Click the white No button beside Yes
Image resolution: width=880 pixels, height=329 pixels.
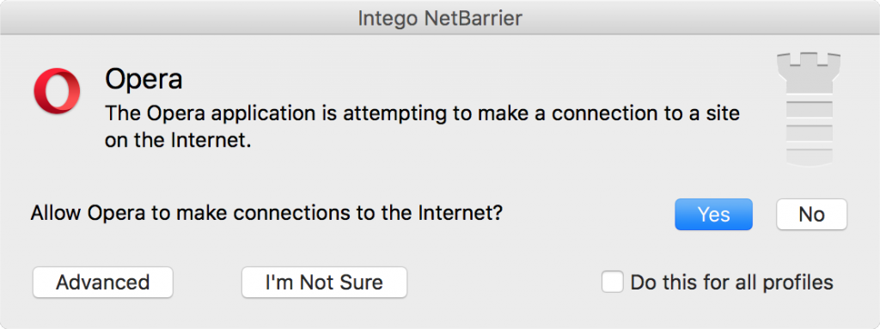811,214
